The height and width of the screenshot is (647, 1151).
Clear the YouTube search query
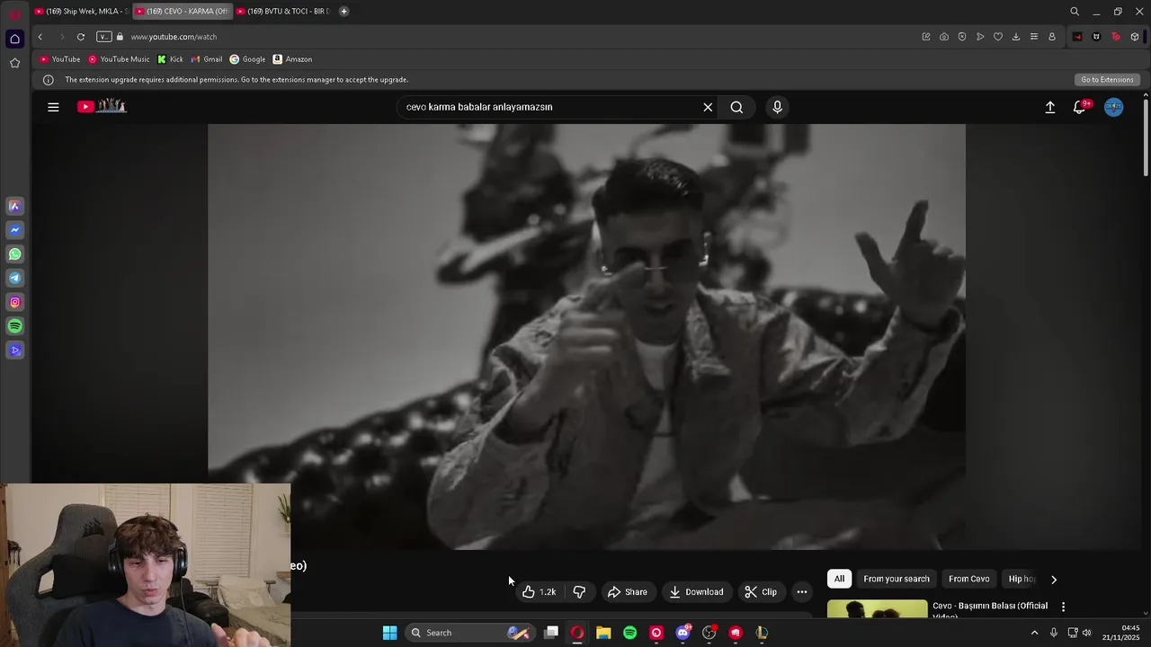[708, 107]
